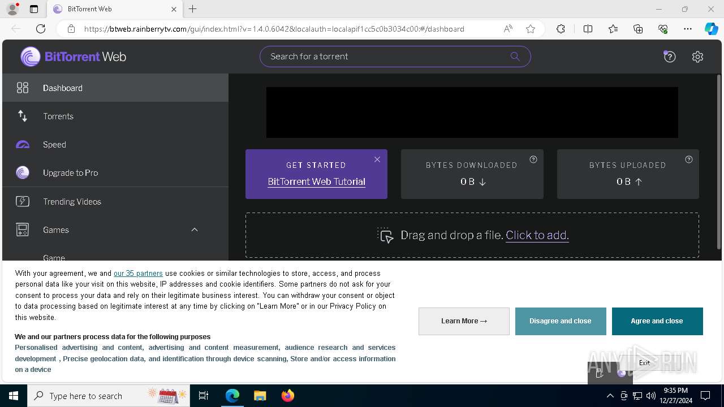Click the Torrents up-down arrows icon
The width and height of the screenshot is (724, 407).
click(23, 116)
